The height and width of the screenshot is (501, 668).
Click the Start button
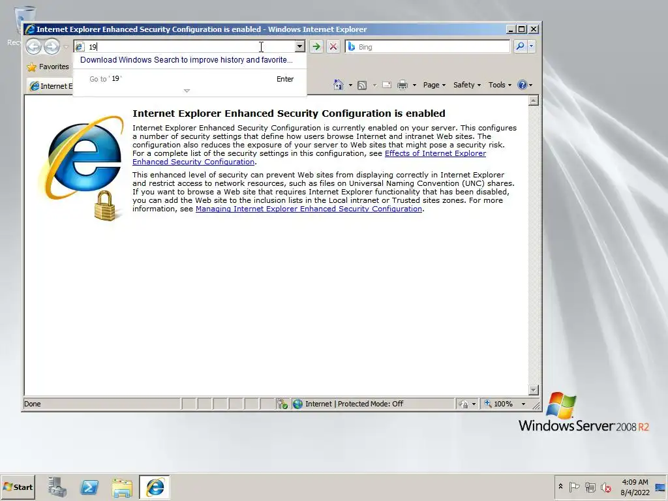pyautogui.click(x=18, y=487)
